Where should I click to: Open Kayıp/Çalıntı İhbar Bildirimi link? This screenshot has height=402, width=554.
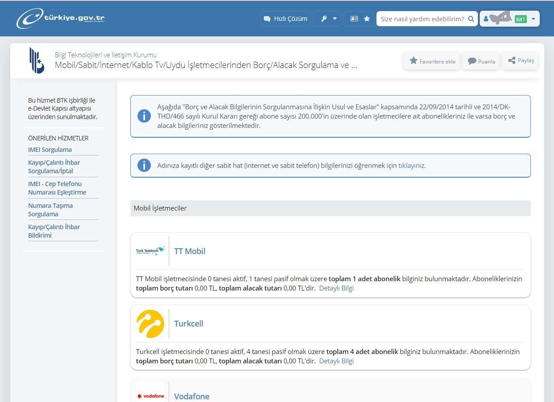pyautogui.click(x=54, y=231)
